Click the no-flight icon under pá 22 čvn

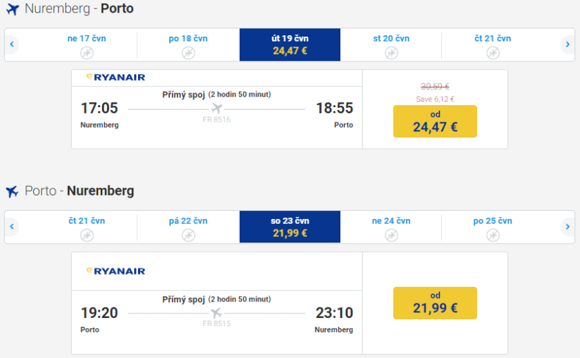pos(188,236)
